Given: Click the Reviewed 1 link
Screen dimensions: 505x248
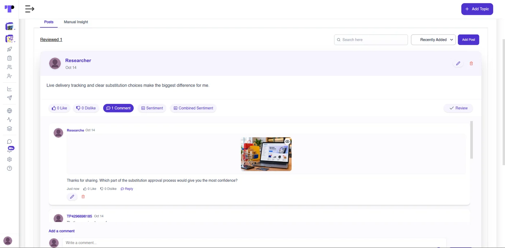Looking at the screenshot, I should (x=51, y=40).
